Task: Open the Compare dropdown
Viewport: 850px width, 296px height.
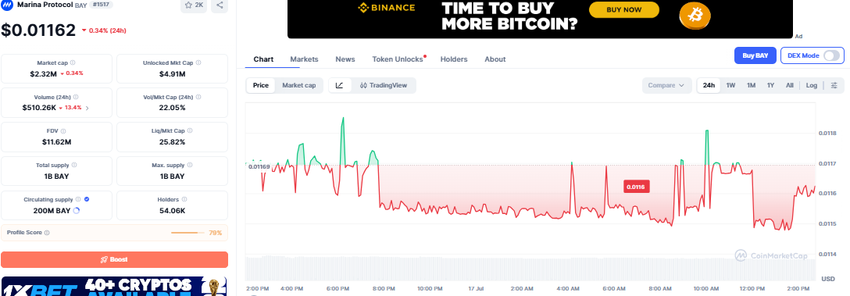Action: pyautogui.click(x=667, y=85)
